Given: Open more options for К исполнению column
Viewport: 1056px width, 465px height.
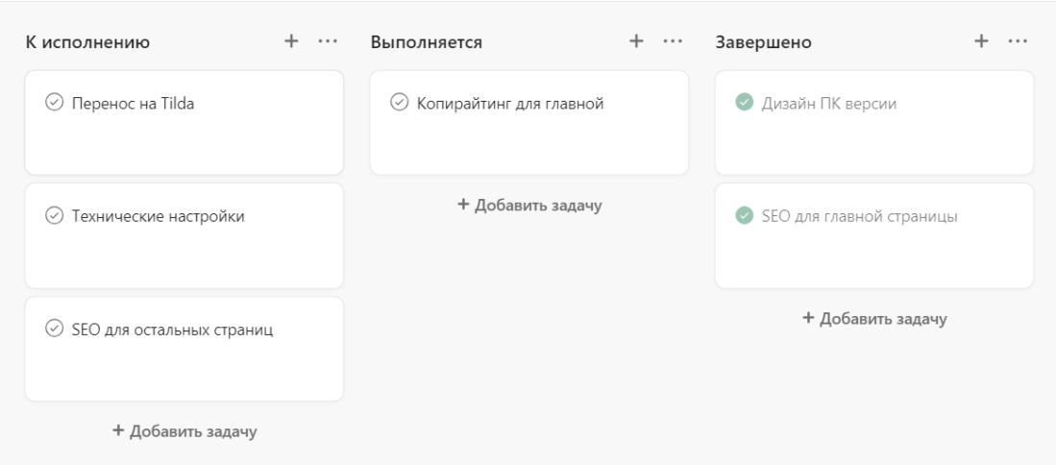Looking at the screenshot, I should (328, 41).
